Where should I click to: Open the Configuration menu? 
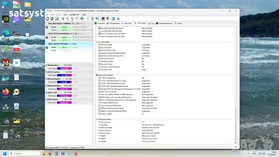75,14
